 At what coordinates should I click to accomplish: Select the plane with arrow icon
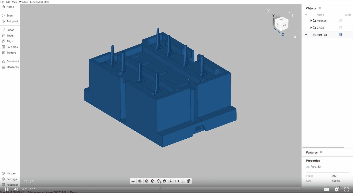[x=170, y=181]
